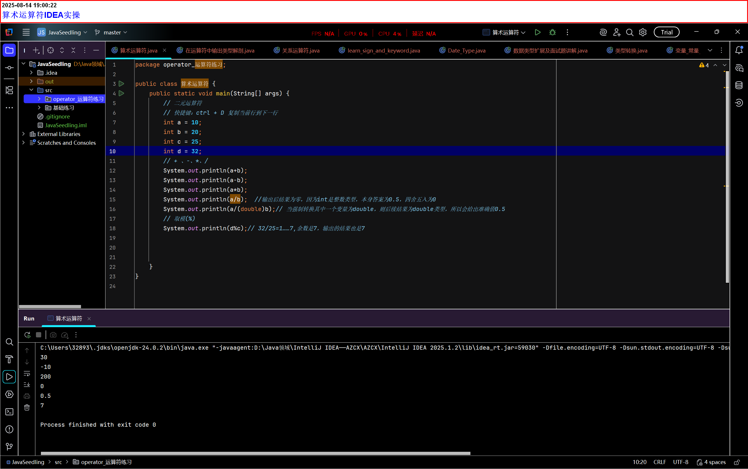Click the 4 warnings indicator
The width and height of the screenshot is (748, 469).
point(704,65)
